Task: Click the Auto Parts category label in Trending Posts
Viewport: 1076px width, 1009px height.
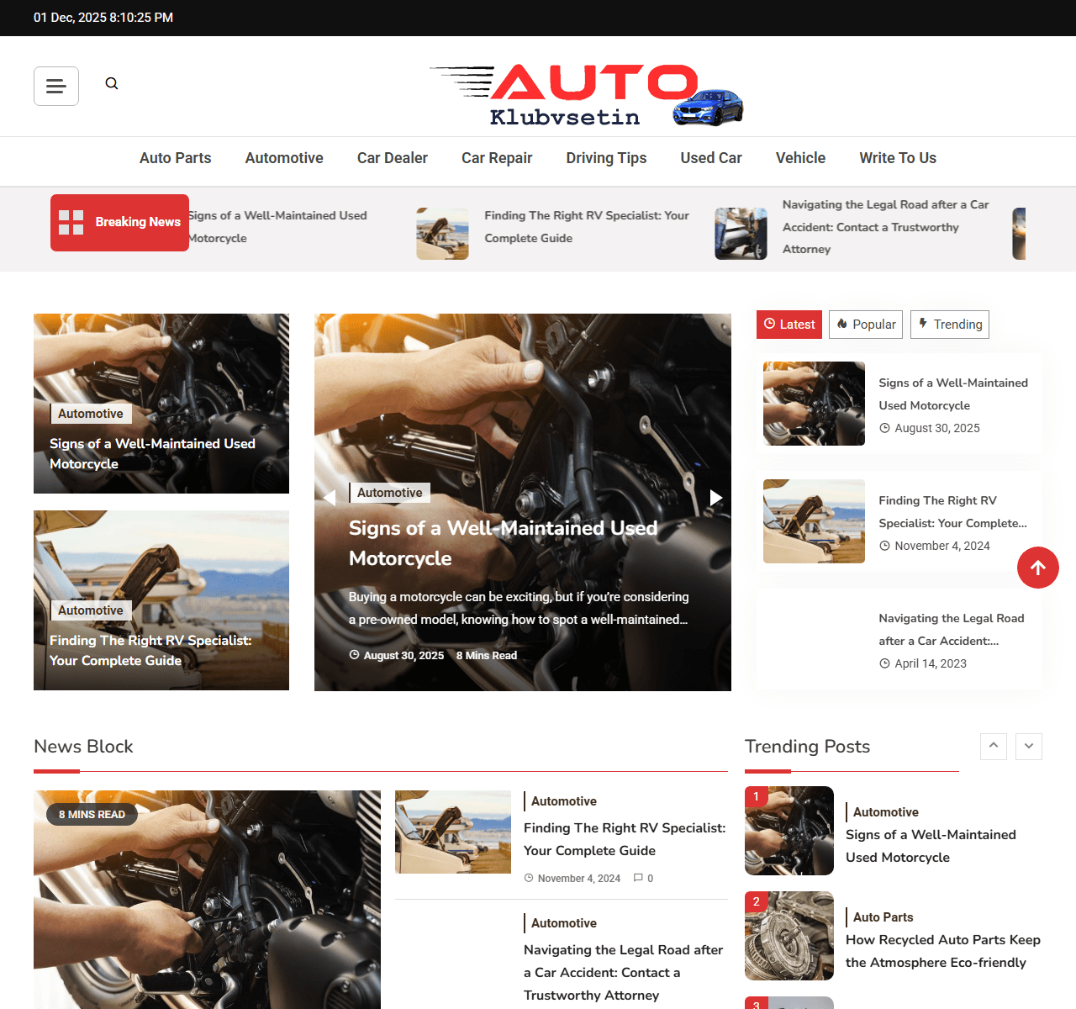Action: tap(883, 917)
